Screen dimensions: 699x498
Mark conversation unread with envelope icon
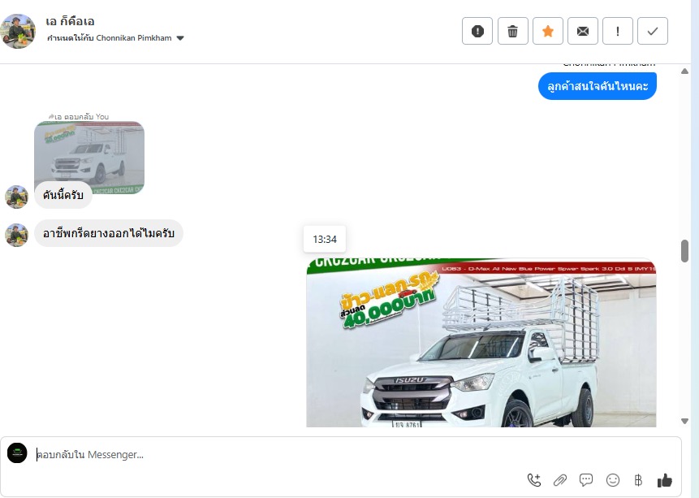tap(583, 31)
